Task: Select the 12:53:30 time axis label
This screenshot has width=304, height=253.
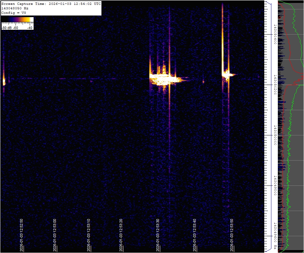Action: point(158,235)
